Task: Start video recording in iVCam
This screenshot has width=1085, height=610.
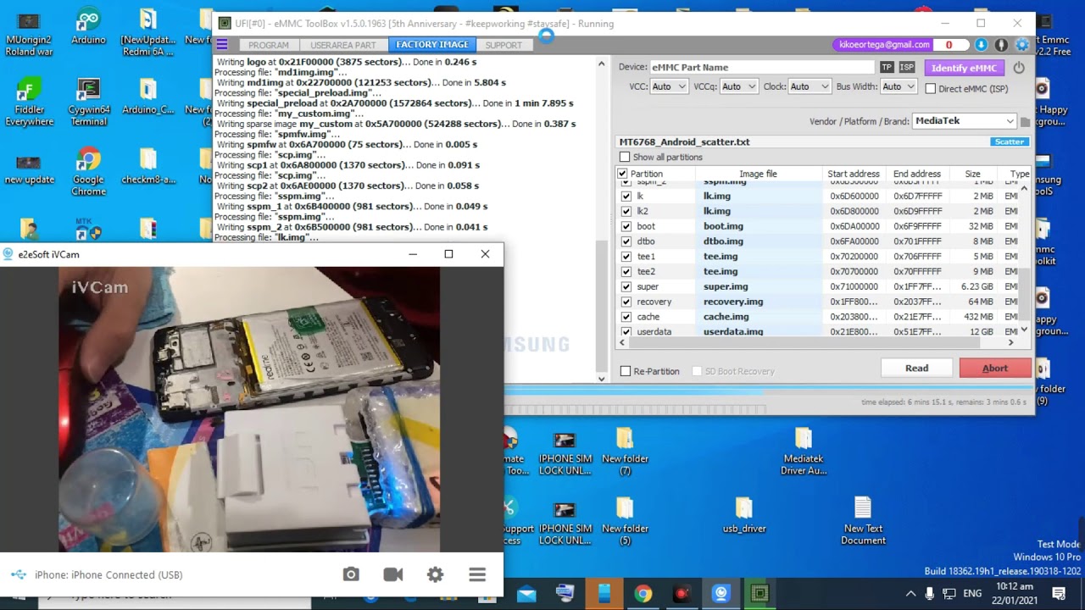Action: [393, 574]
